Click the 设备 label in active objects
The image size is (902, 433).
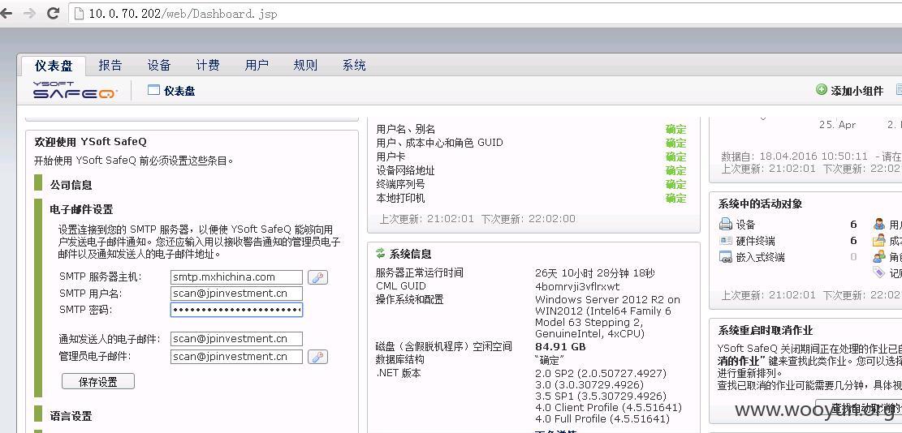click(745, 225)
